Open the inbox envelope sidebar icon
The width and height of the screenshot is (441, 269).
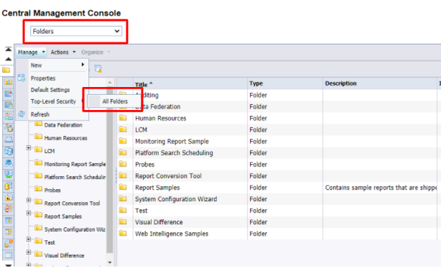9,140
